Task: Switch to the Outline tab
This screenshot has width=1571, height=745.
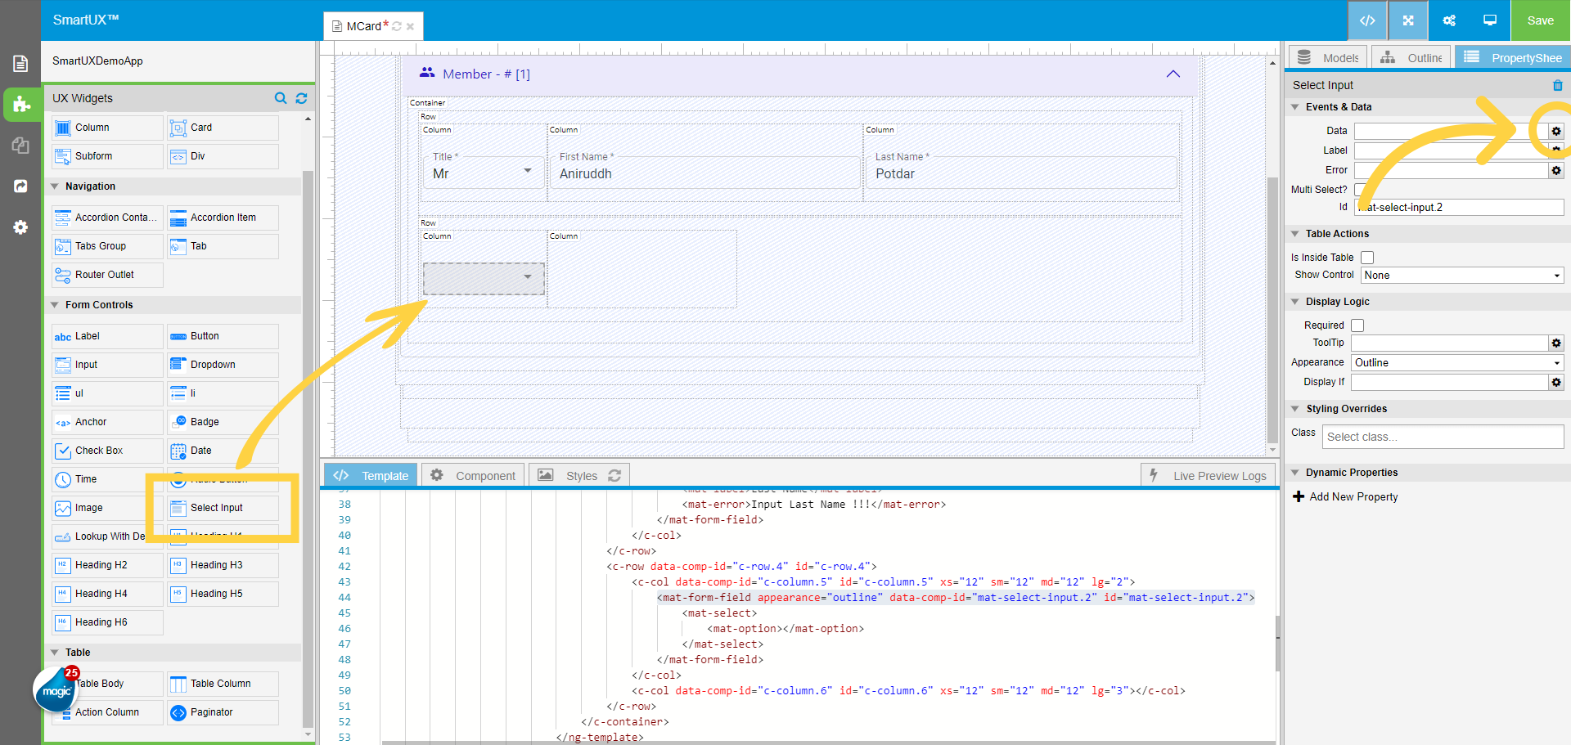Action: click(1411, 58)
